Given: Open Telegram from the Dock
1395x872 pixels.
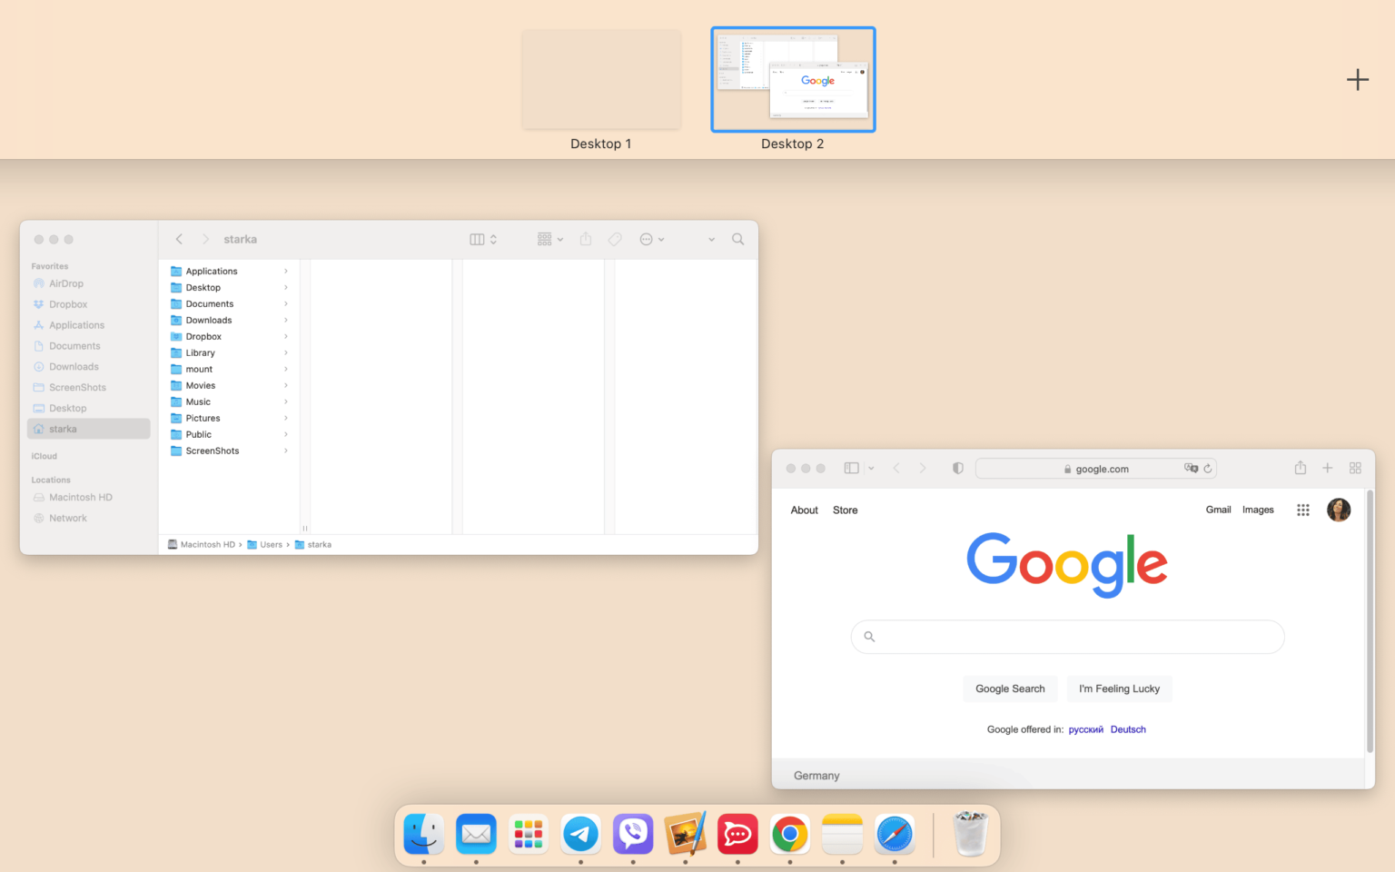Looking at the screenshot, I should tap(580, 834).
